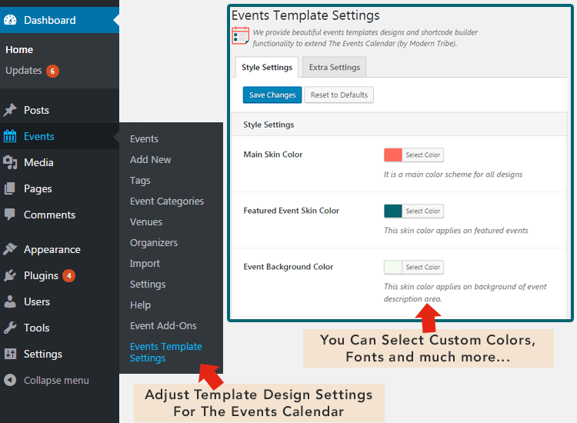This screenshot has width=577, height=423.
Task: Click the Dashboard gauge icon
Action: 10,20
